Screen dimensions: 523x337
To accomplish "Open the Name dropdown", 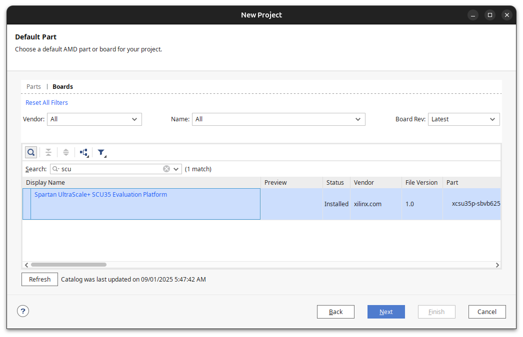I will click(x=278, y=119).
